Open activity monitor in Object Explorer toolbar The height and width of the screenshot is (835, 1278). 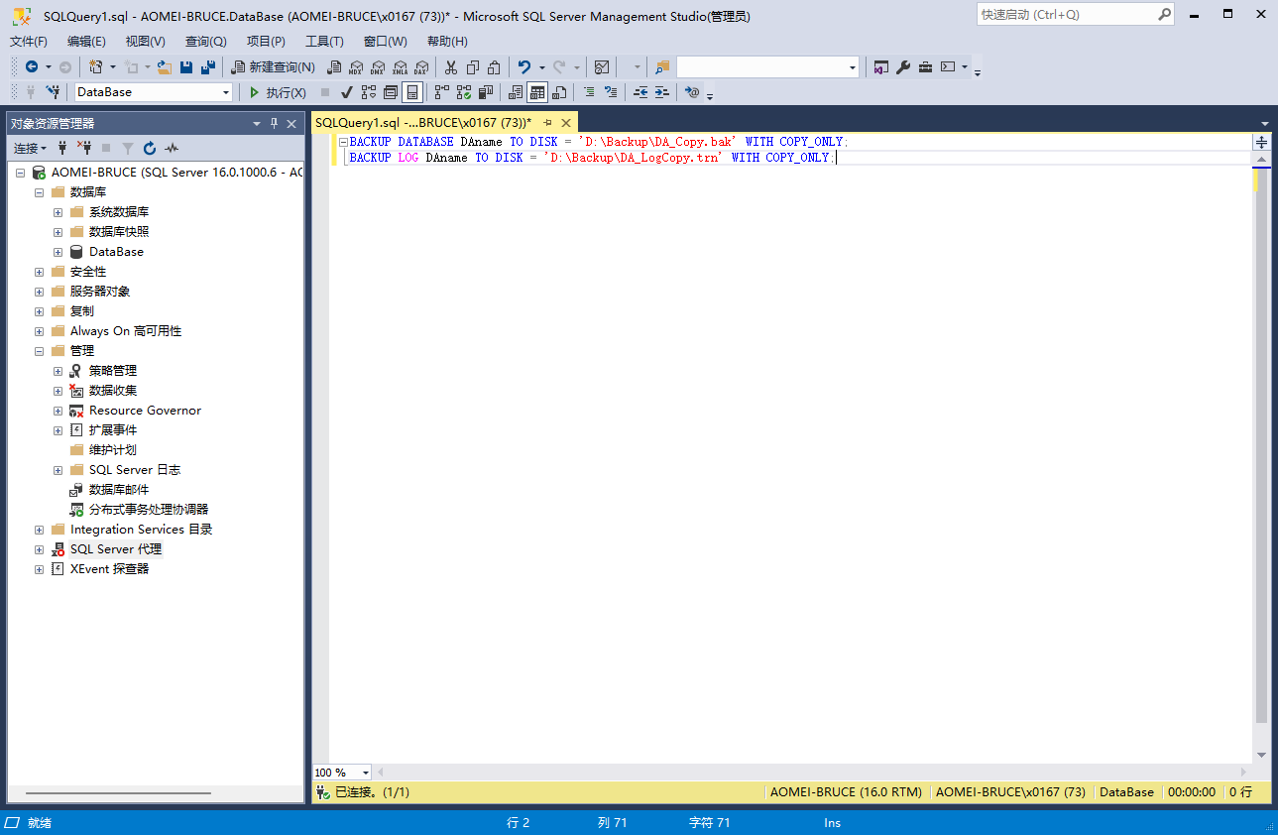pos(172,148)
